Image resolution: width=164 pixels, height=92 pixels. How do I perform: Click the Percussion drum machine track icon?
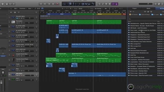pyautogui.click(x=13, y=22)
